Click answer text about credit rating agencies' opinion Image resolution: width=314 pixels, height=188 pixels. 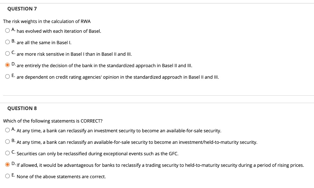tap(118, 77)
